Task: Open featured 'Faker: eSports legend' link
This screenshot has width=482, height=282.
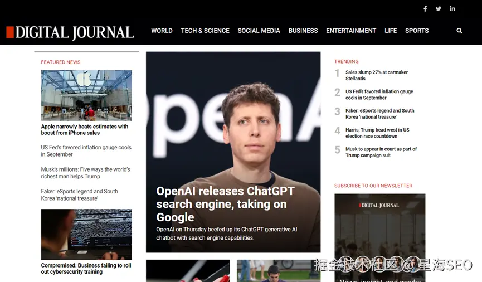Action: point(79,195)
